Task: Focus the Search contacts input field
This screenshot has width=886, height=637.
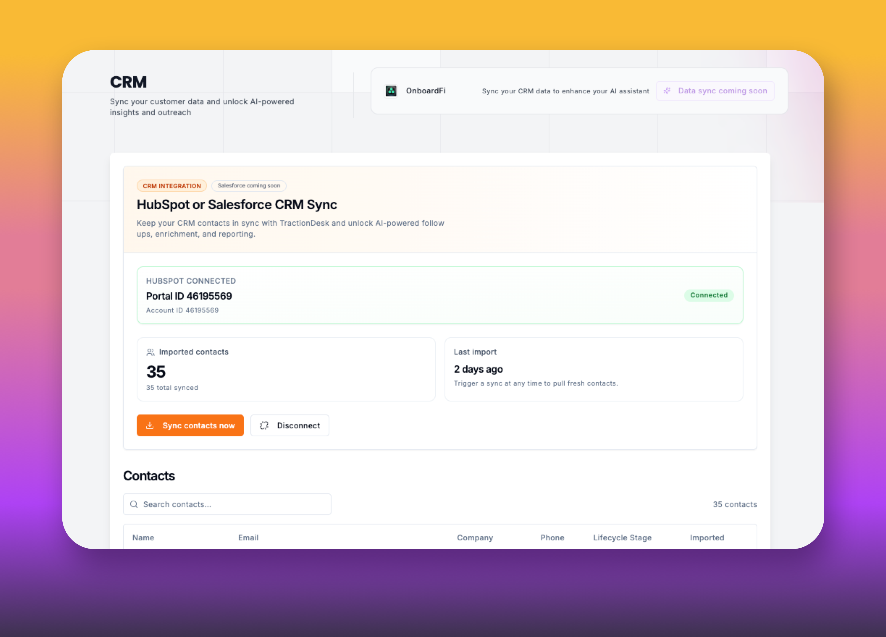Action: coord(234,504)
